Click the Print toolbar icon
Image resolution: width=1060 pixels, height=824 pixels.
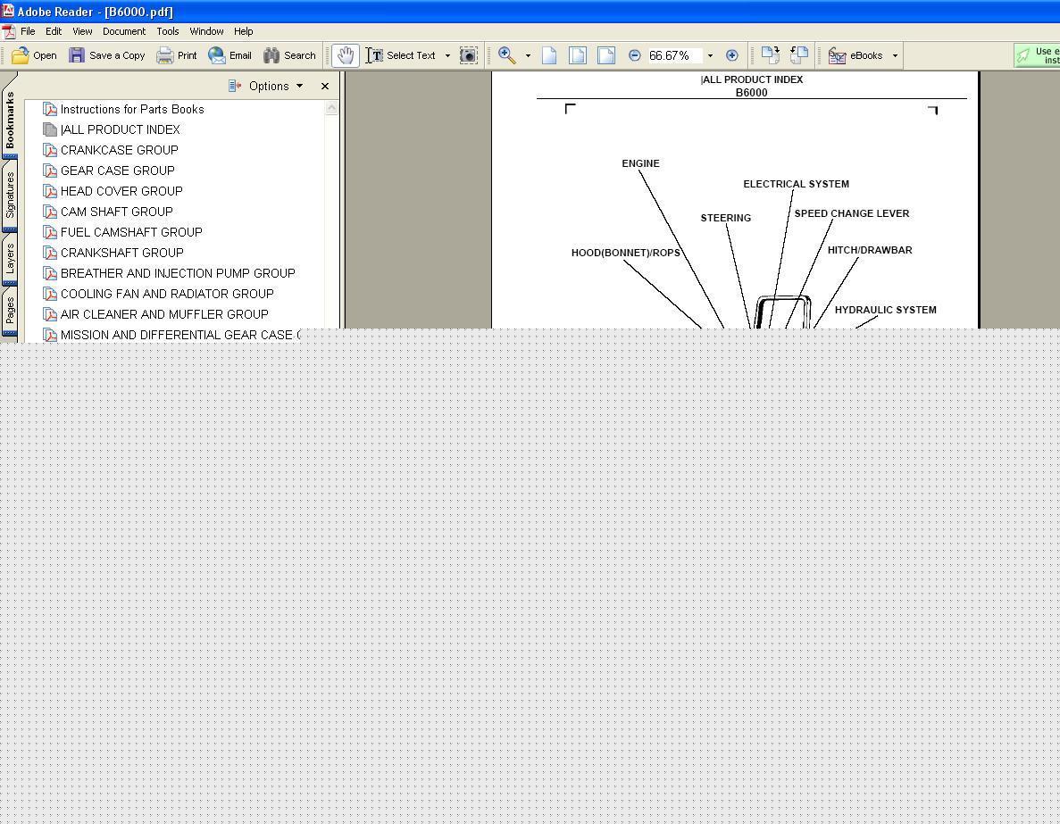(x=165, y=55)
